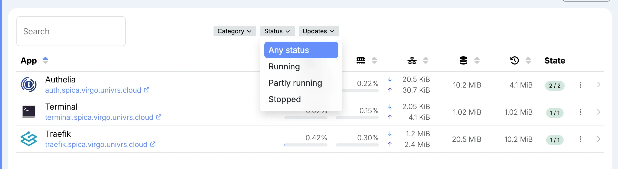Click external link icon beside Traefik URL
618x169 pixels.
pyautogui.click(x=153, y=144)
